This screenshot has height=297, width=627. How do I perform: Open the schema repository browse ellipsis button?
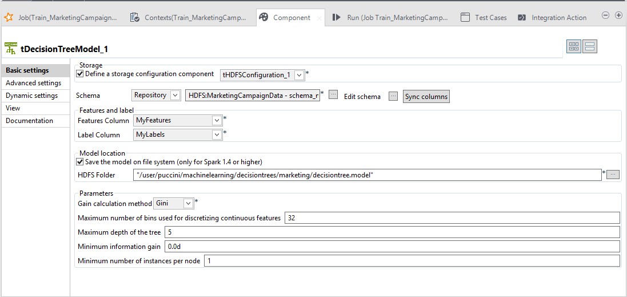(333, 95)
